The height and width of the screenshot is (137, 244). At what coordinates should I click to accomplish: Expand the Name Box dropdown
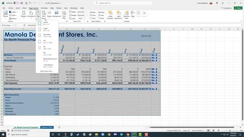[x=13, y=25]
